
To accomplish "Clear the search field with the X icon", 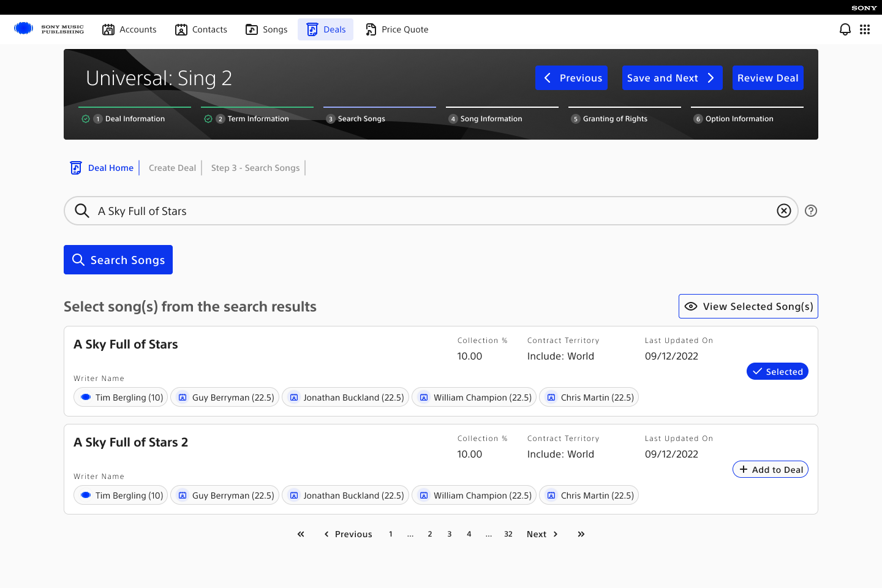I will (784, 211).
